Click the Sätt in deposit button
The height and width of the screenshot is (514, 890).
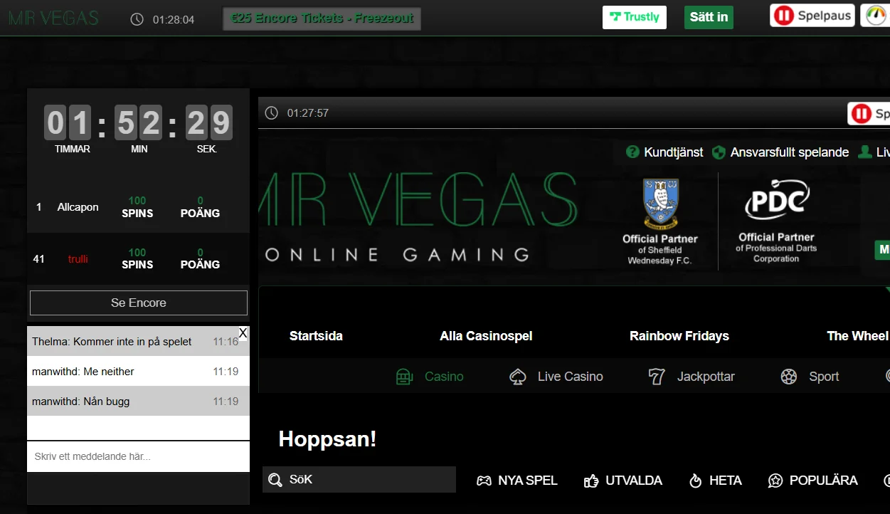click(x=709, y=17)
